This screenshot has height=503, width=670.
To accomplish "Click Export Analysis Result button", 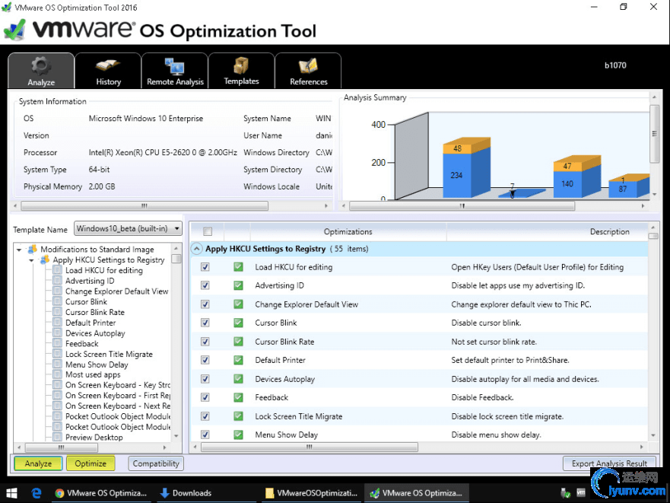I will [x=609, y=463].
